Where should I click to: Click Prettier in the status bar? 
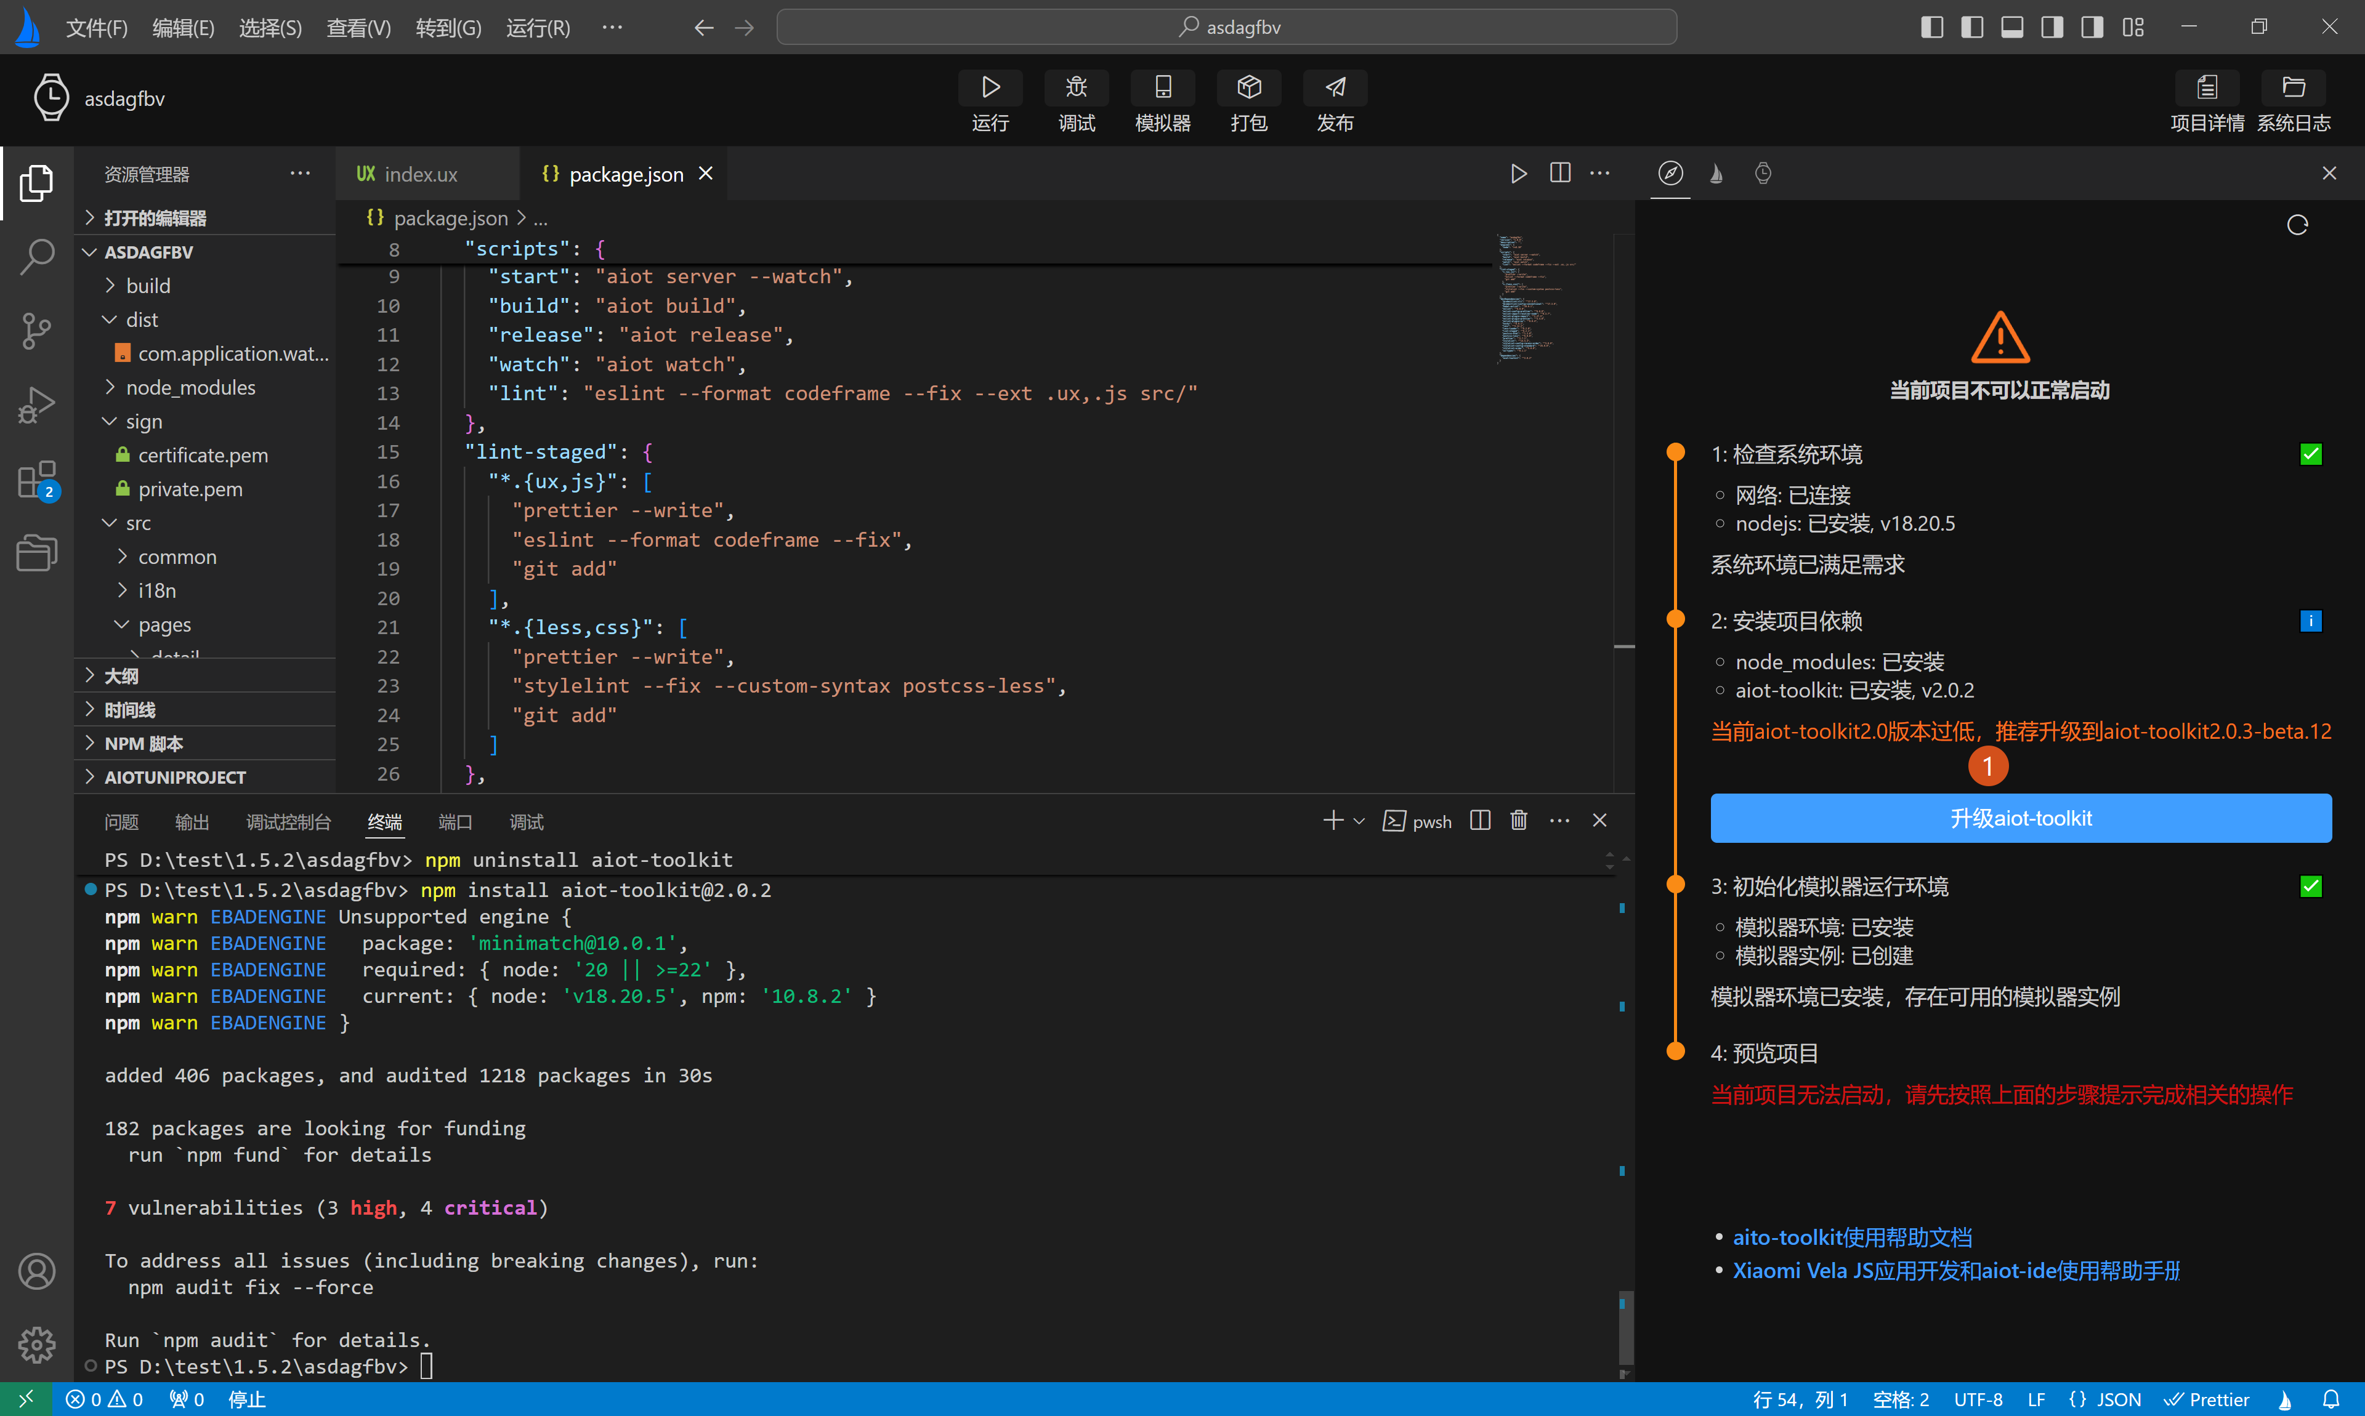[2207, 1400]
